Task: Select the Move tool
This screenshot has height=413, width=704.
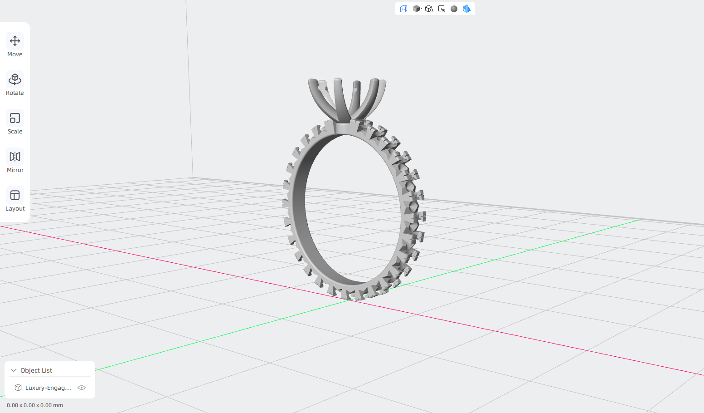Action: 15,45
